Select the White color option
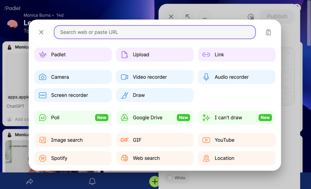 [x=177, y=178]
